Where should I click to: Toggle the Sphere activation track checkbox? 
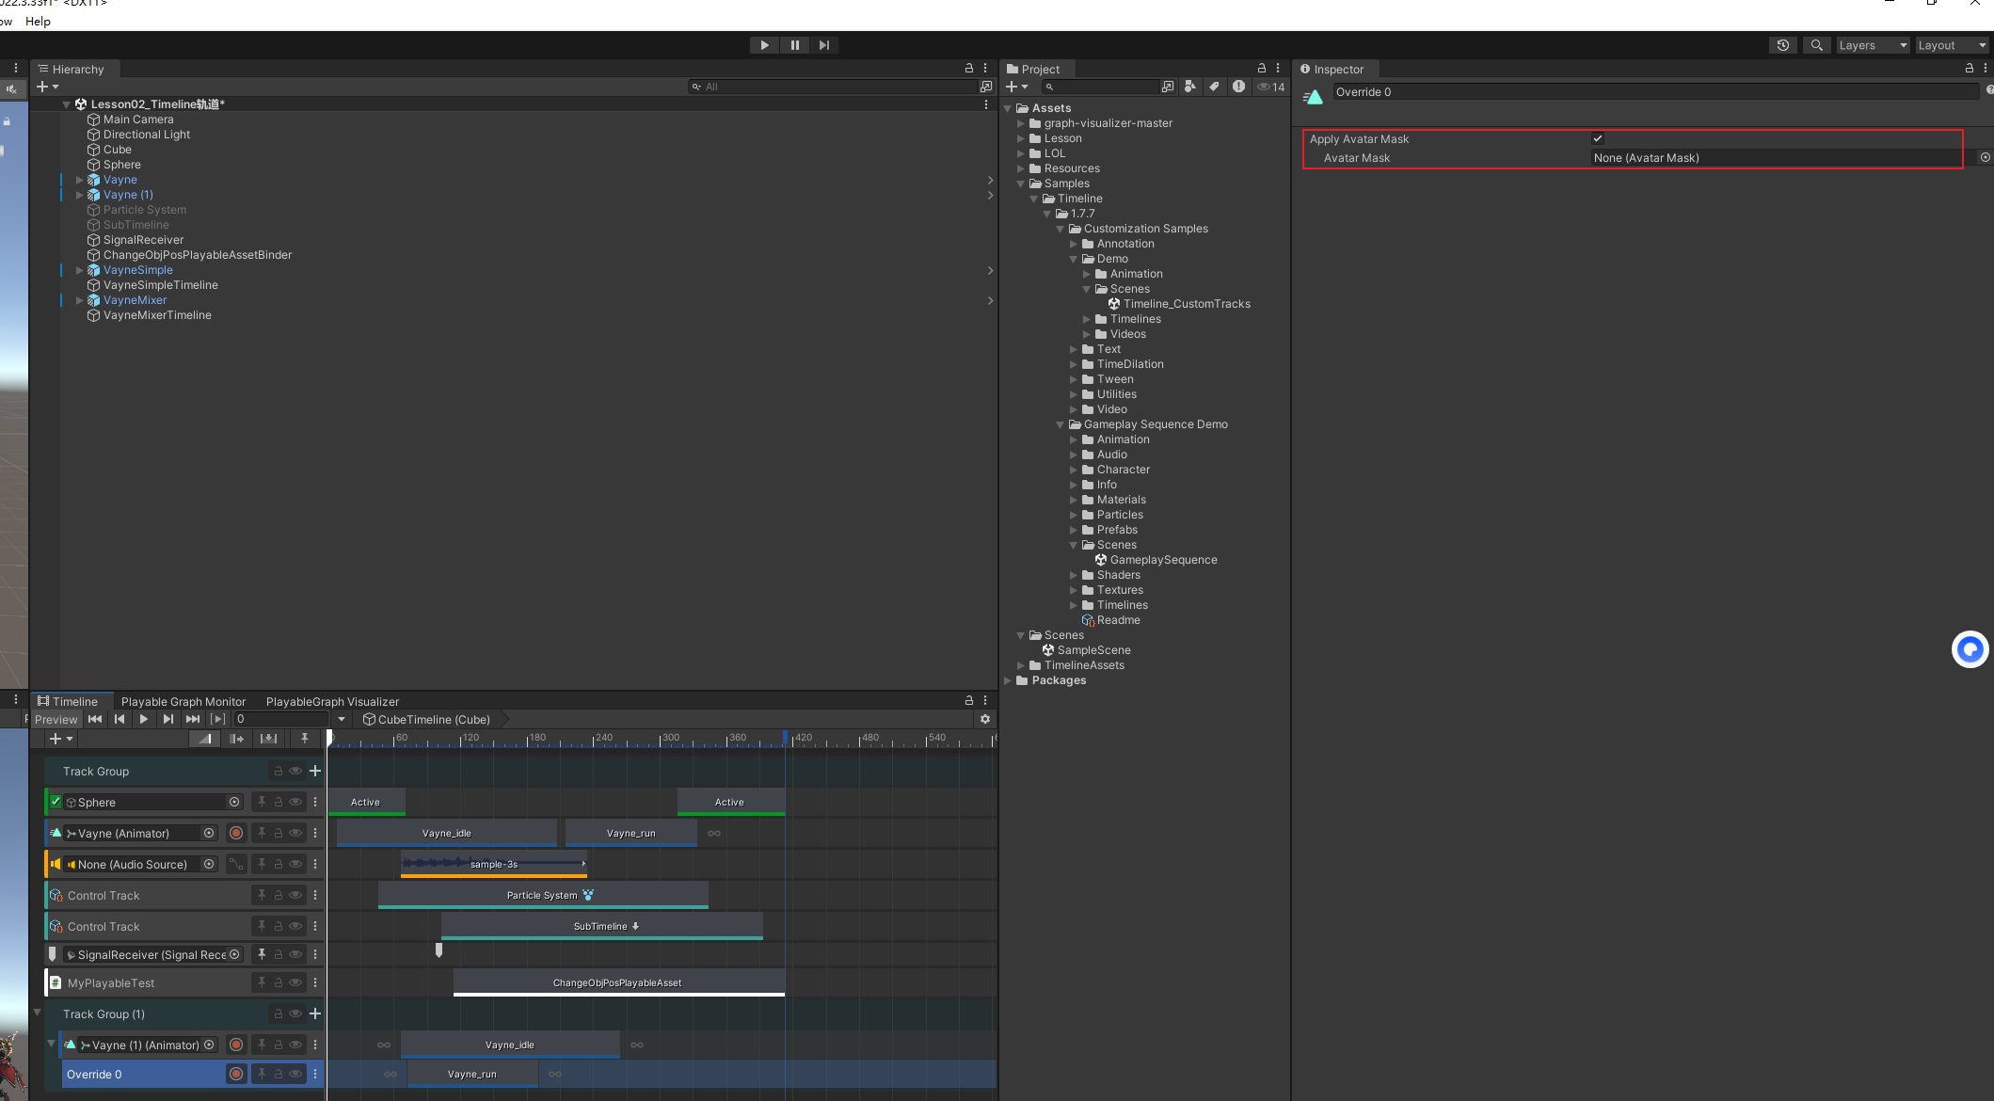(x=56, y=802)
